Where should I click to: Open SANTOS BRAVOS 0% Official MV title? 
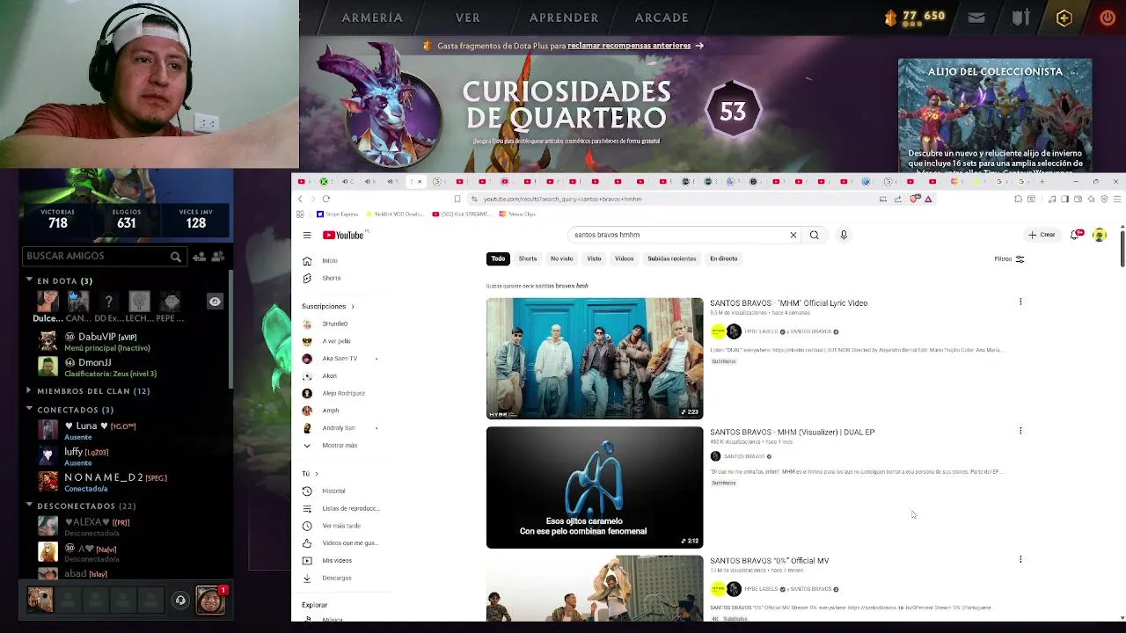point(769,560)
